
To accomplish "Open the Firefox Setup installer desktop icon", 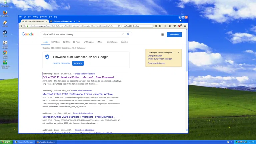I will 5,64.
